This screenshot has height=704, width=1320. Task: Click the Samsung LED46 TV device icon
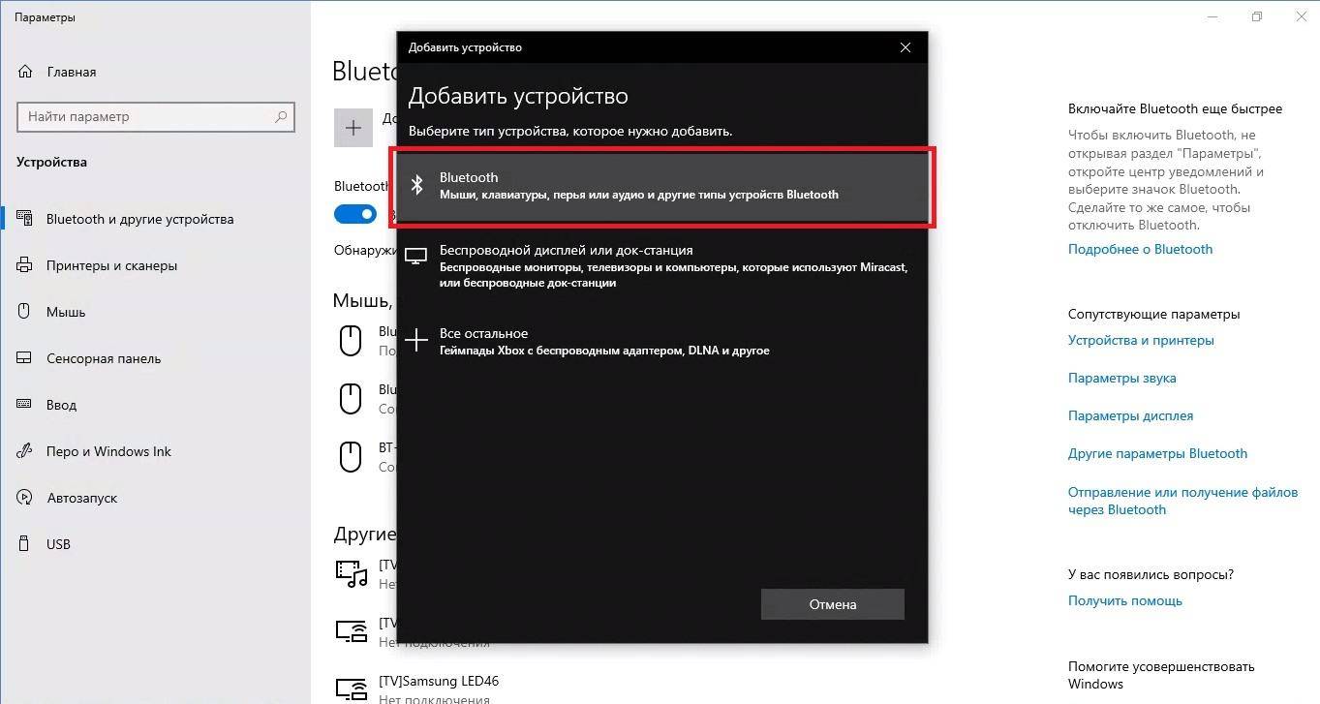[351, 686]
